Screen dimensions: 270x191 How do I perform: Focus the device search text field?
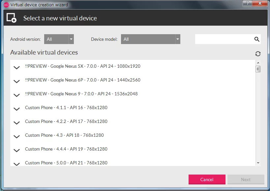tap(224, 39)
